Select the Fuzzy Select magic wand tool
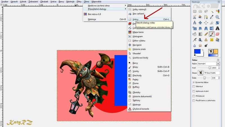Viewport: 225px width, 127px height. click(212, 11)
